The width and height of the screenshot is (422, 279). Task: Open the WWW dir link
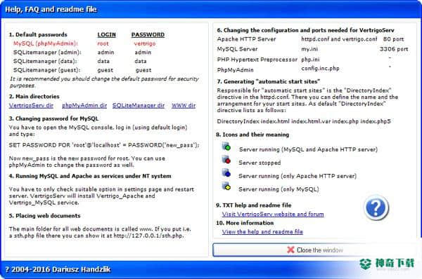pyautogui.click(x=184, y=105)
